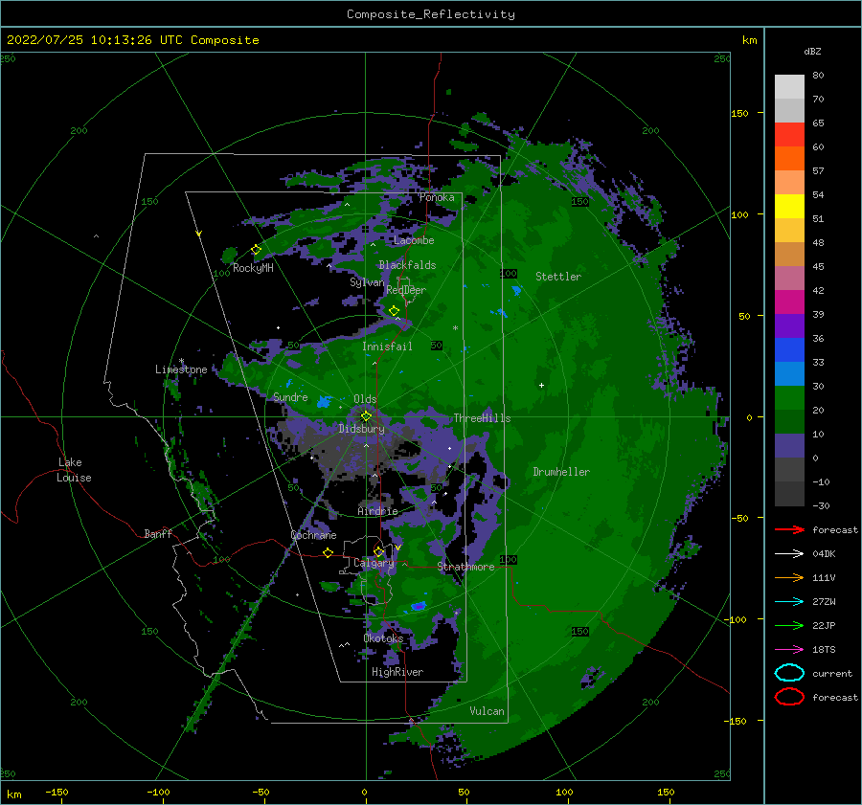Click the blue 33 dBZ color swatch
862x805 pixels.
coord(789,350)
